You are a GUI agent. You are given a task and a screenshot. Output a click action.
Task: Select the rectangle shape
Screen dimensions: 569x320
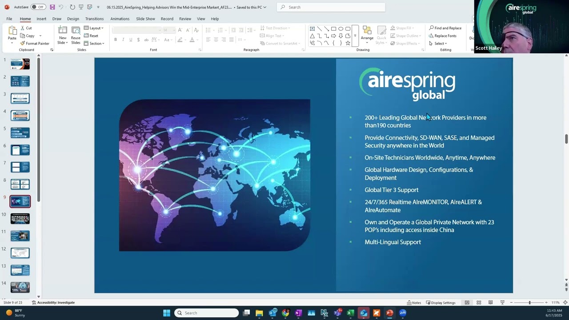[x=333, y=29]
